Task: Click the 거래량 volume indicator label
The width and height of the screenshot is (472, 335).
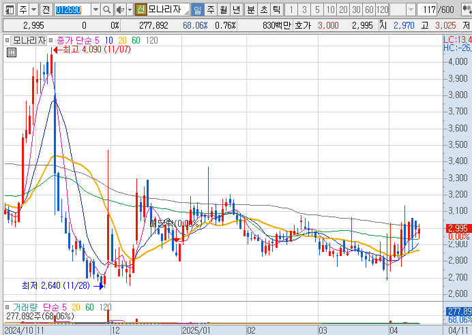Action: point(25,307)
